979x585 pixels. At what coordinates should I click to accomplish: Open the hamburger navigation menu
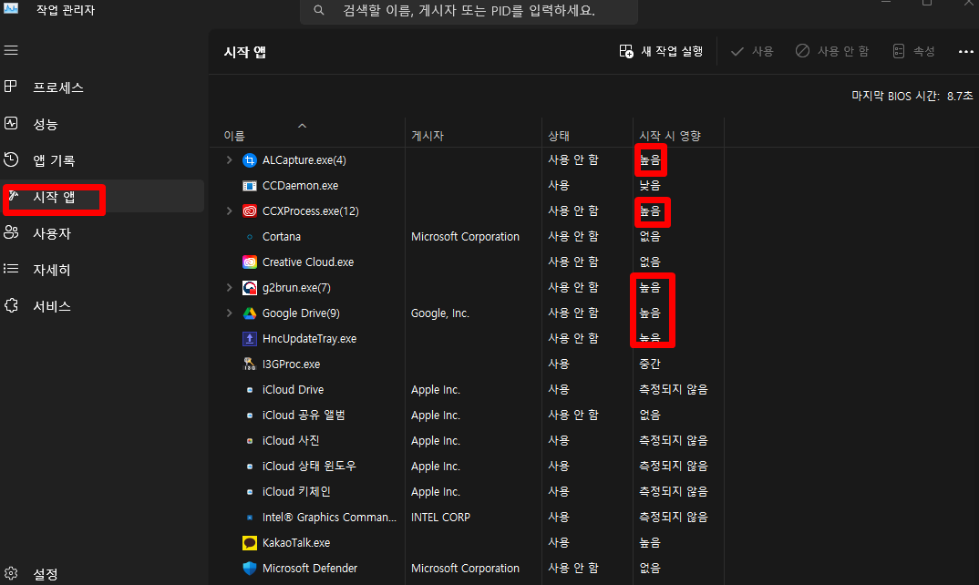(11, 50)
